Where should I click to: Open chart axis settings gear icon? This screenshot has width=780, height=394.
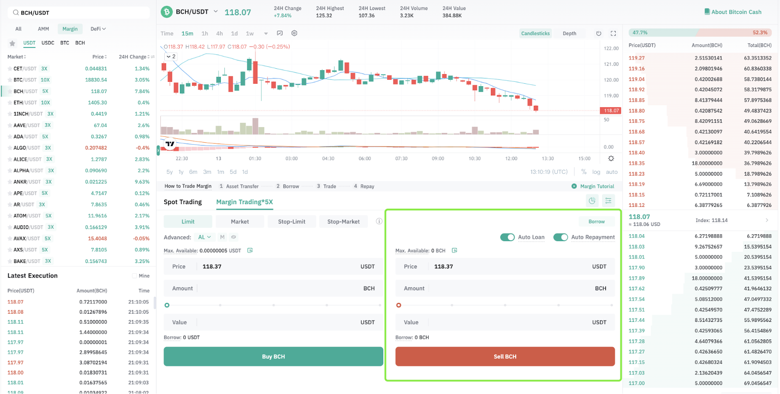[x=611, y=159]
